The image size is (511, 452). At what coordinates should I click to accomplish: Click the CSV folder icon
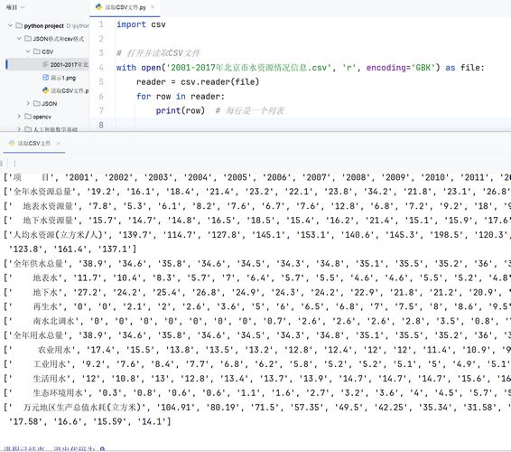[x=37, y=52]
